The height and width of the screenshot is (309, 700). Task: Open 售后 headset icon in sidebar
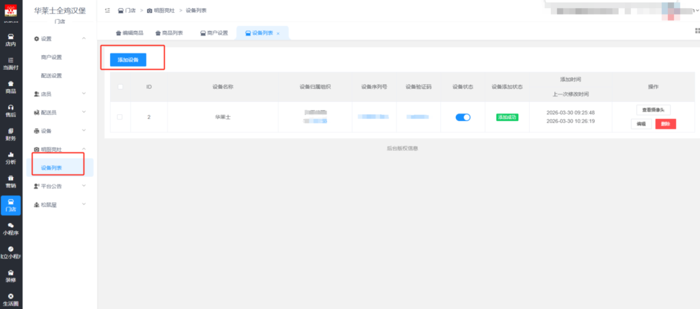[x=11, y=107]
